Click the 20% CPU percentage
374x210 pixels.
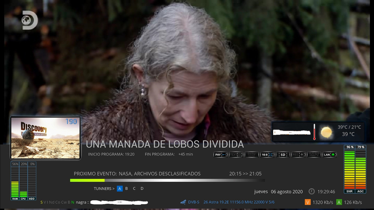[x=24, y=164]
